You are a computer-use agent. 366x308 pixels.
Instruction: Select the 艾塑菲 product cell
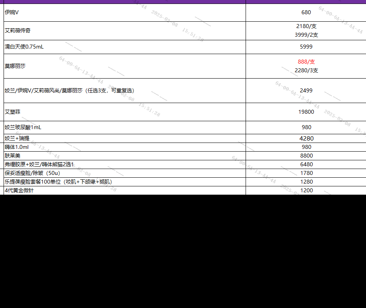pos(125,112)
